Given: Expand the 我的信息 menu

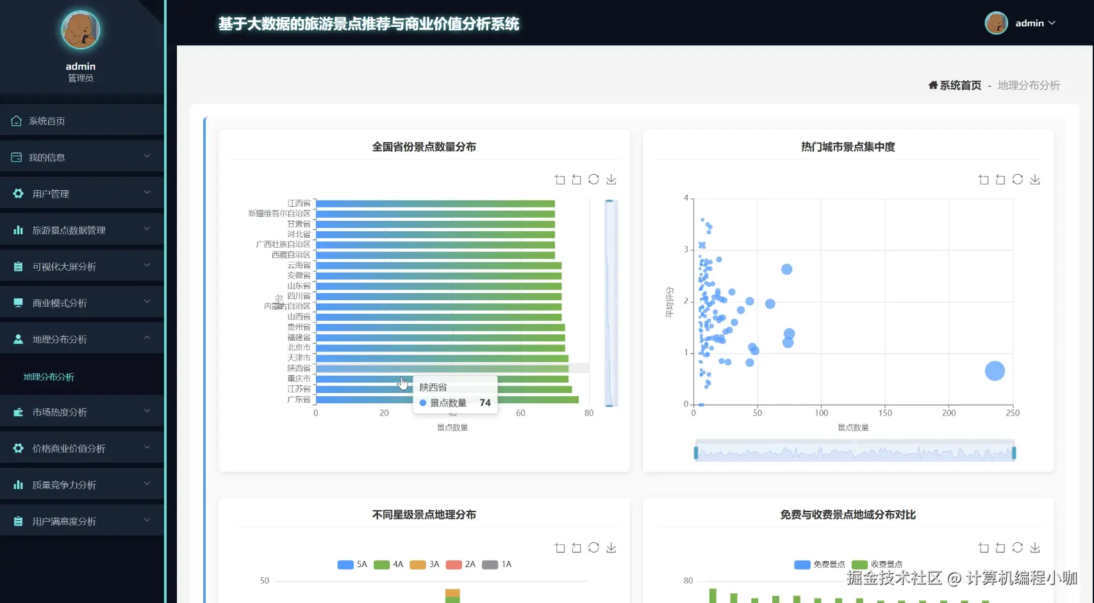Looking at the screenshot, I should pos(81,157).
